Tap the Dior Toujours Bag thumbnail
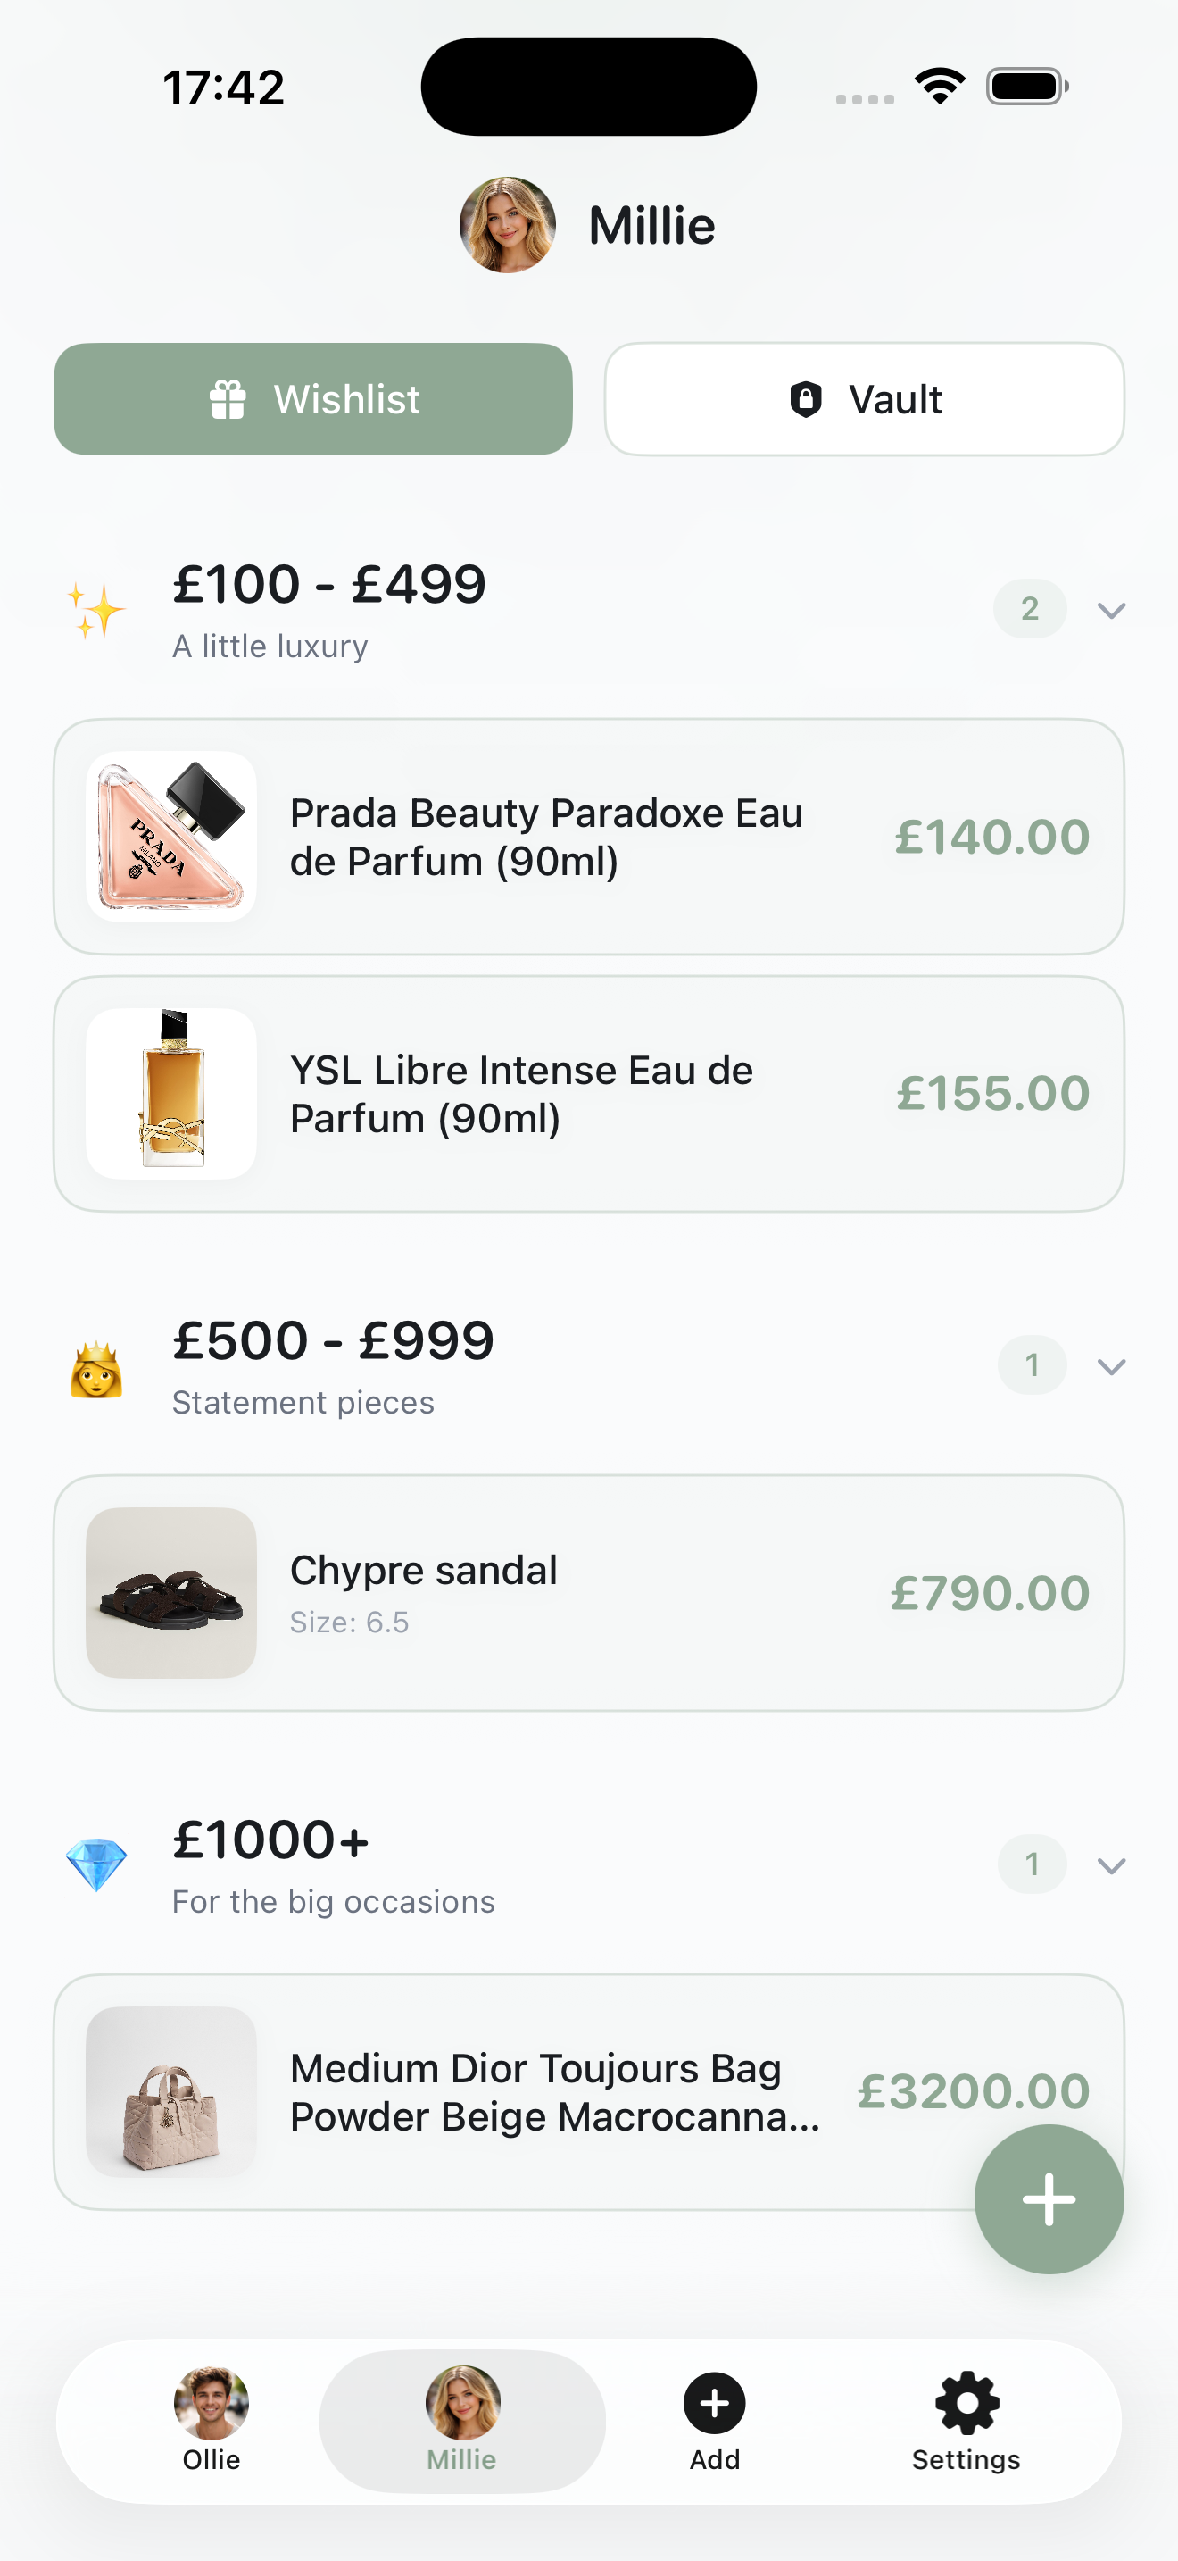This screenshot has height=2561, width=1178. 172,2091
